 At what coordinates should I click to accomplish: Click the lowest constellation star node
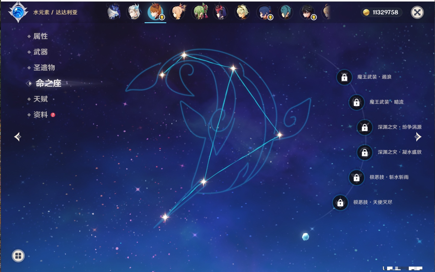[165, 217]
